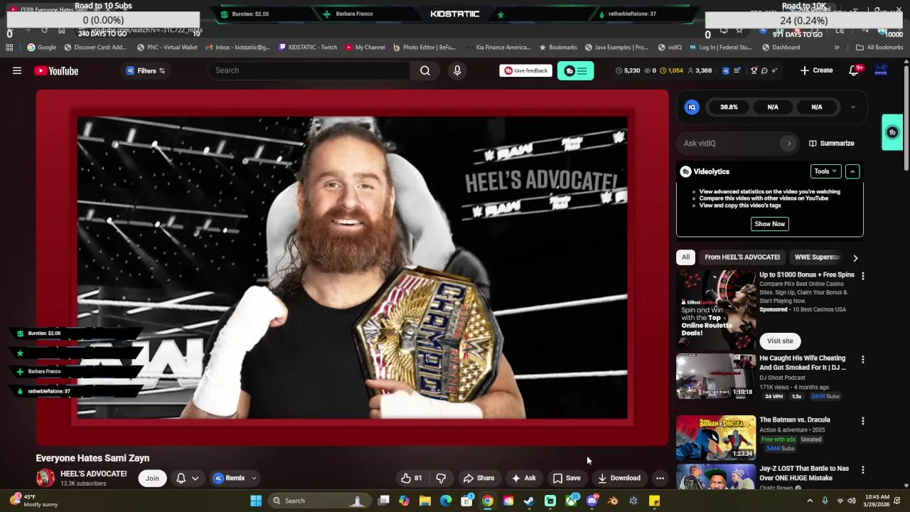Click the page vertical scrollbar

pos(906,117)
